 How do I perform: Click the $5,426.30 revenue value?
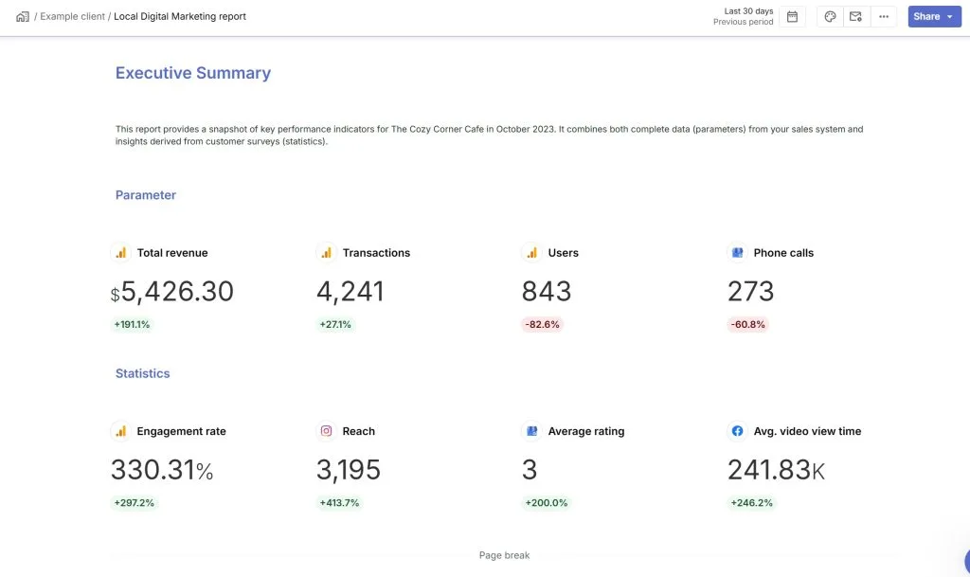[172, 291]
